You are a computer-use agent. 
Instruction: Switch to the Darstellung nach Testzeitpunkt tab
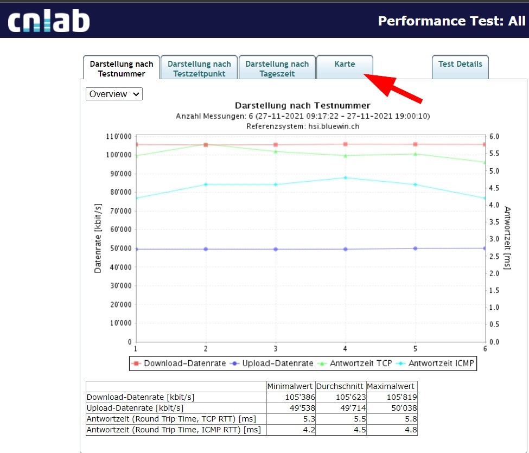point(199,68)
